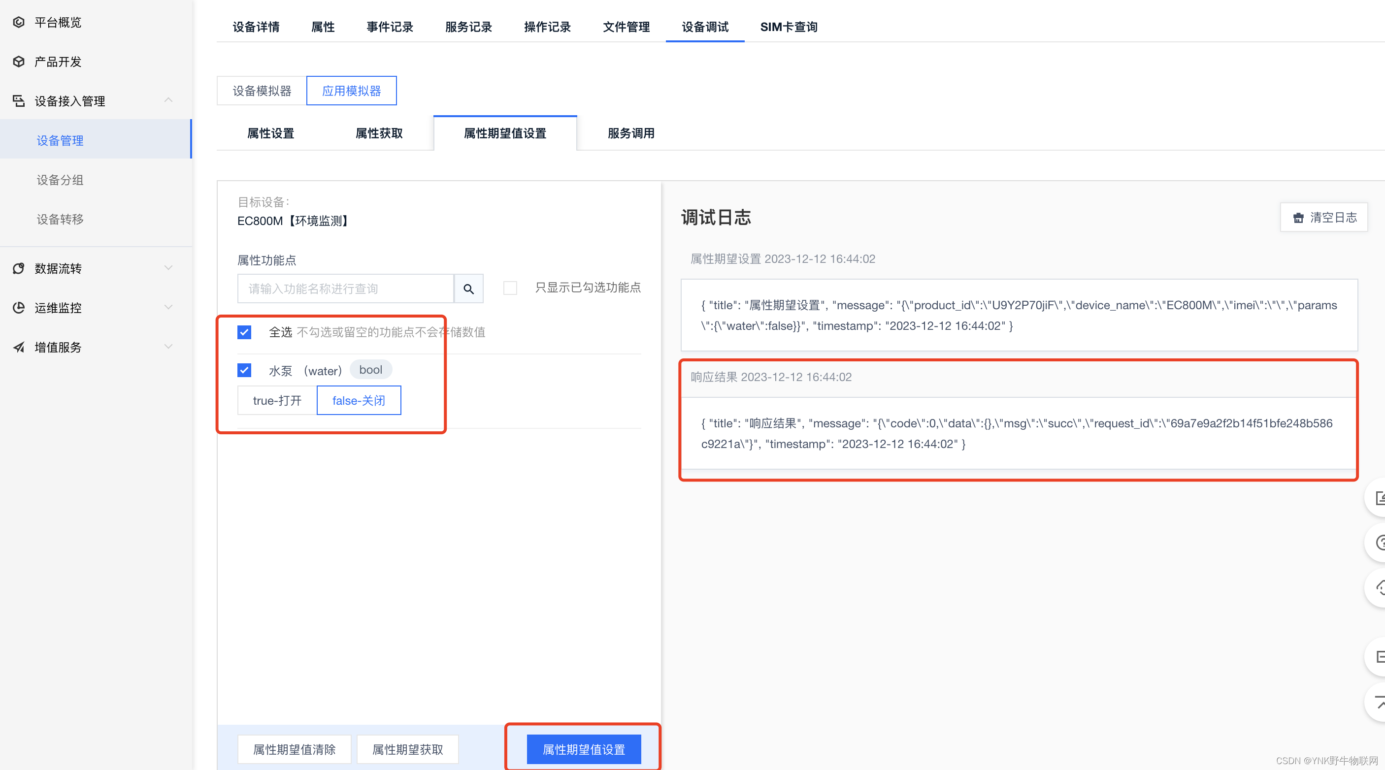This screenshot has width=1385, height=770.
Task: Click the trash icon in 清空日志
Action: [1298, 218]
